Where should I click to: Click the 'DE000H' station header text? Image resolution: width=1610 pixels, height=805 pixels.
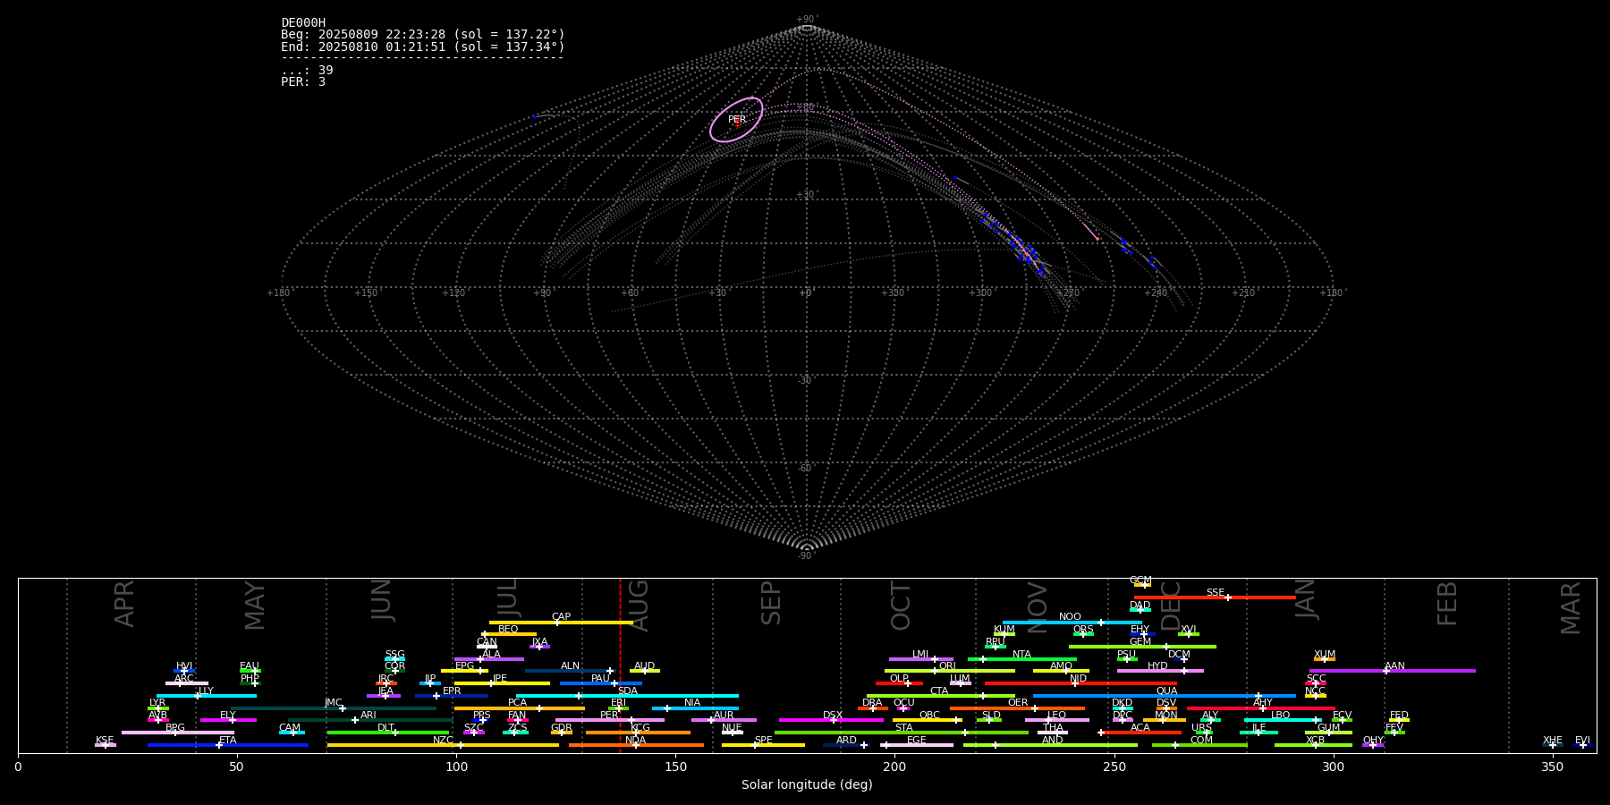(303, 23)
